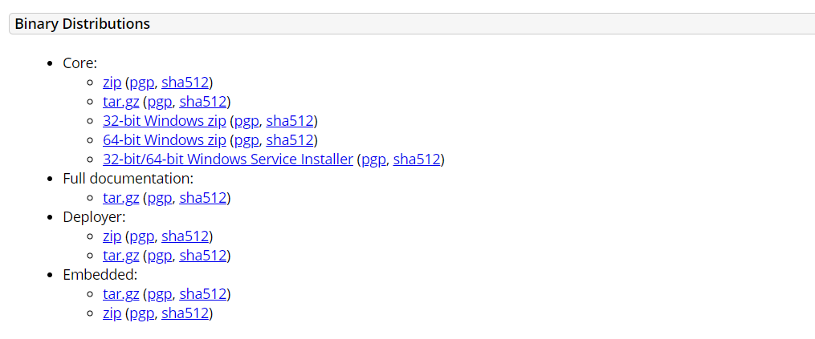Get the 32-bit/64-bit Windows Service Installer
The height and width of the screenshot is (339, 815).
(228, 159)
